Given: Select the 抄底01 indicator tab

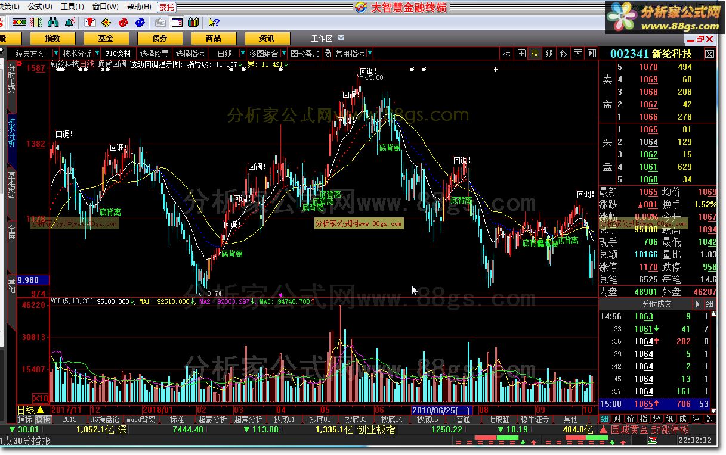Looking at the screenshot, I should pyautogui.click(x=285, y=419).
